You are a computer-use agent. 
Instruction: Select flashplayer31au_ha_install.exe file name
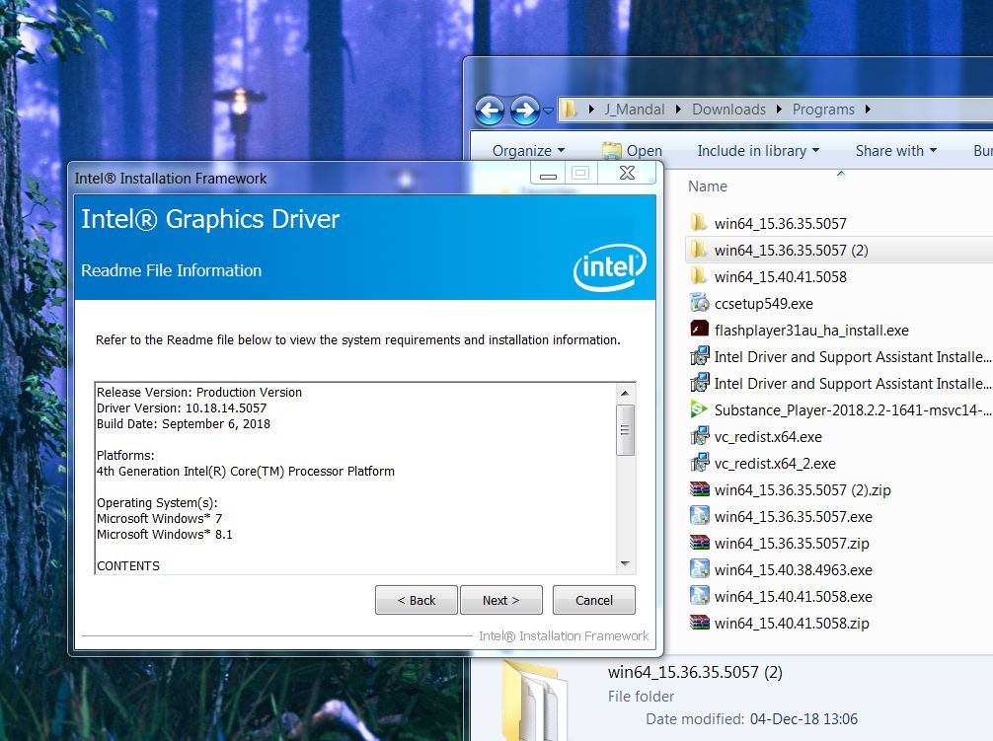click(x=811, y=331)
